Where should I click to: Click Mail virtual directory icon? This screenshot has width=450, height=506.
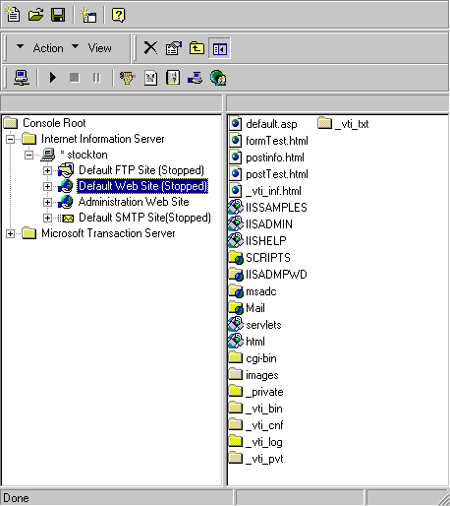tap(236, 308)
